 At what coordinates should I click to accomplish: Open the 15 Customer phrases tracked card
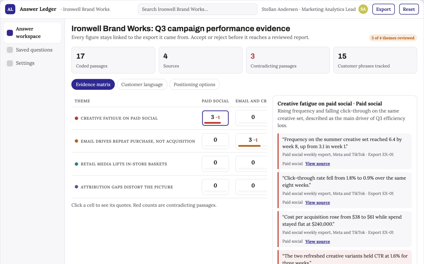click(x=375, y=60)
